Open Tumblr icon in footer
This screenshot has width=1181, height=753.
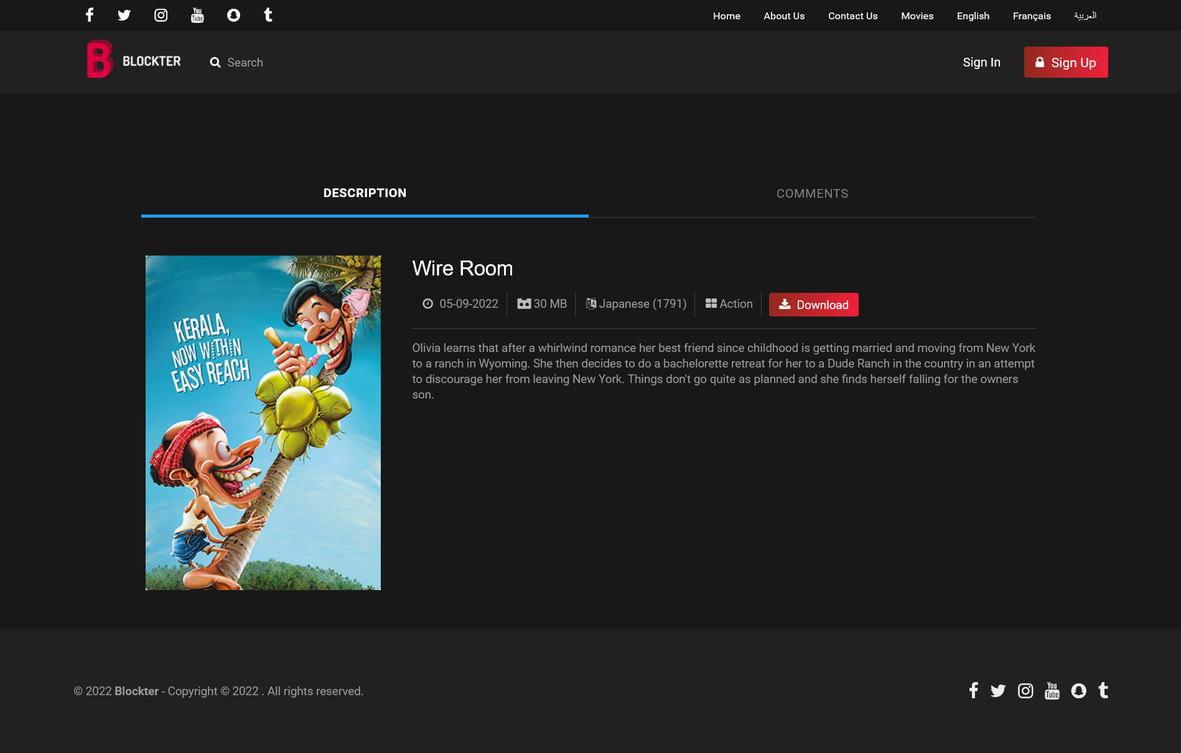coord(1103,691)
